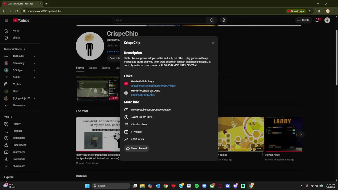Open the taskbar clock and date
Viewport: 338px width, 190px height.
point(331,186)
